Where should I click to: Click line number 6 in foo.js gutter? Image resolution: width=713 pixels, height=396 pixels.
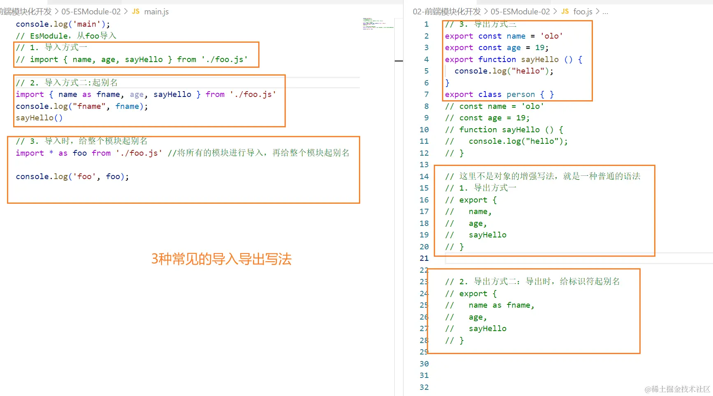[426, 83]
